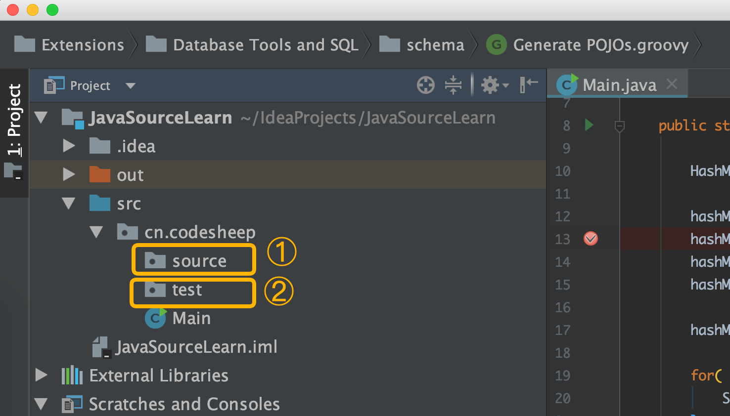Click the schema breadcrumb
Image resolution: width=730 pixels, height=416 pixels.
435,45
